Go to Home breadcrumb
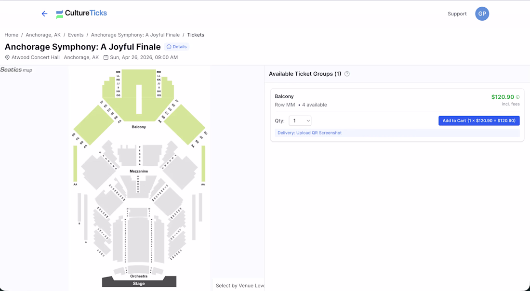This screenshot has height=291, width=530. pyautogui.click(x=12, y=35)
